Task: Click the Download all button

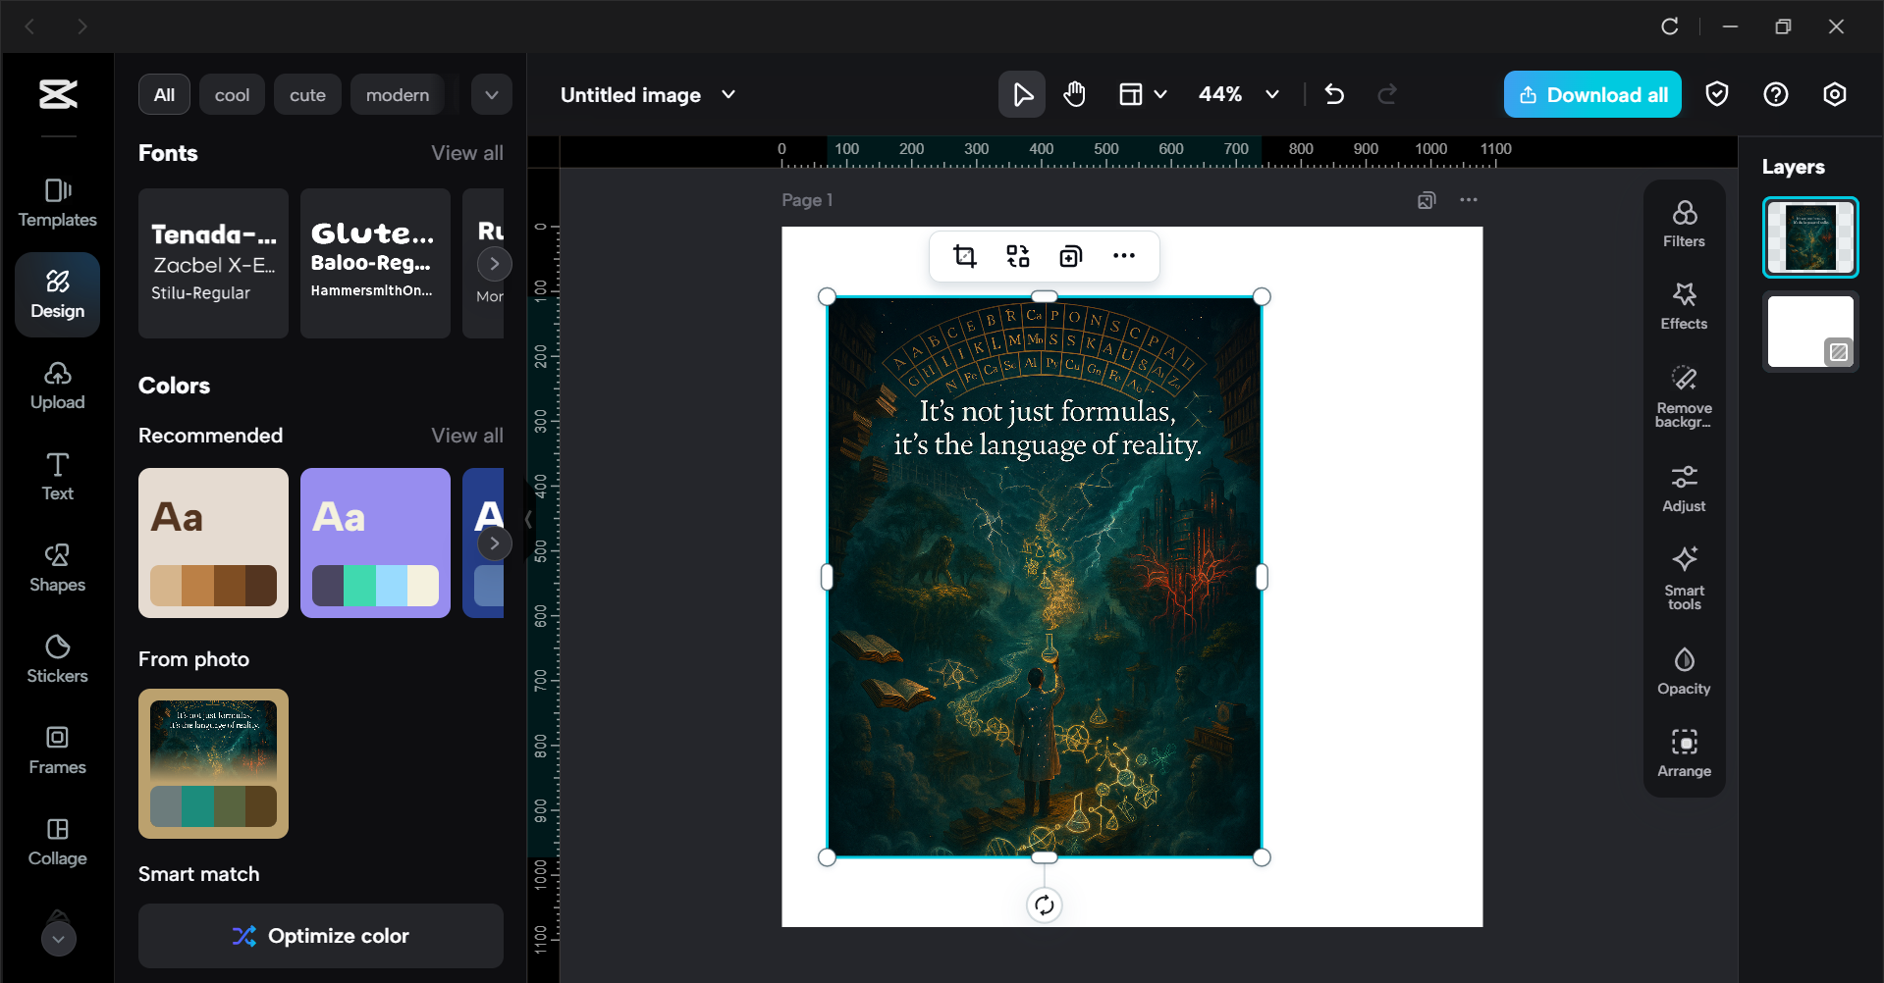Action: click(1591, 94)
